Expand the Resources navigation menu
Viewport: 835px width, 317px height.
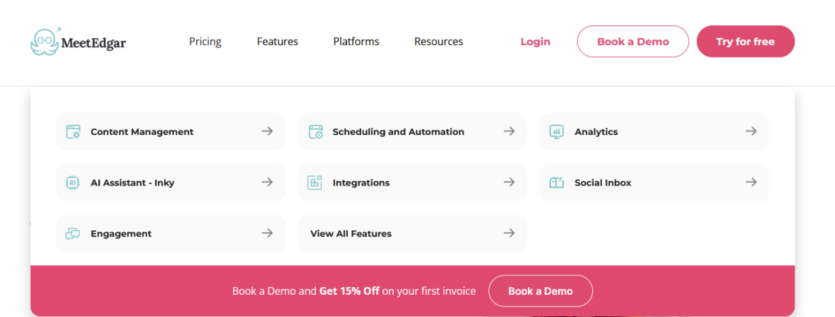click(x=438, y=42)
